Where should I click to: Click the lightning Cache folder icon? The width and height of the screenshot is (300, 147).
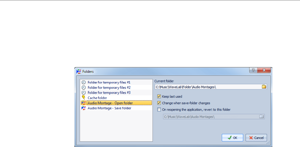84,98
